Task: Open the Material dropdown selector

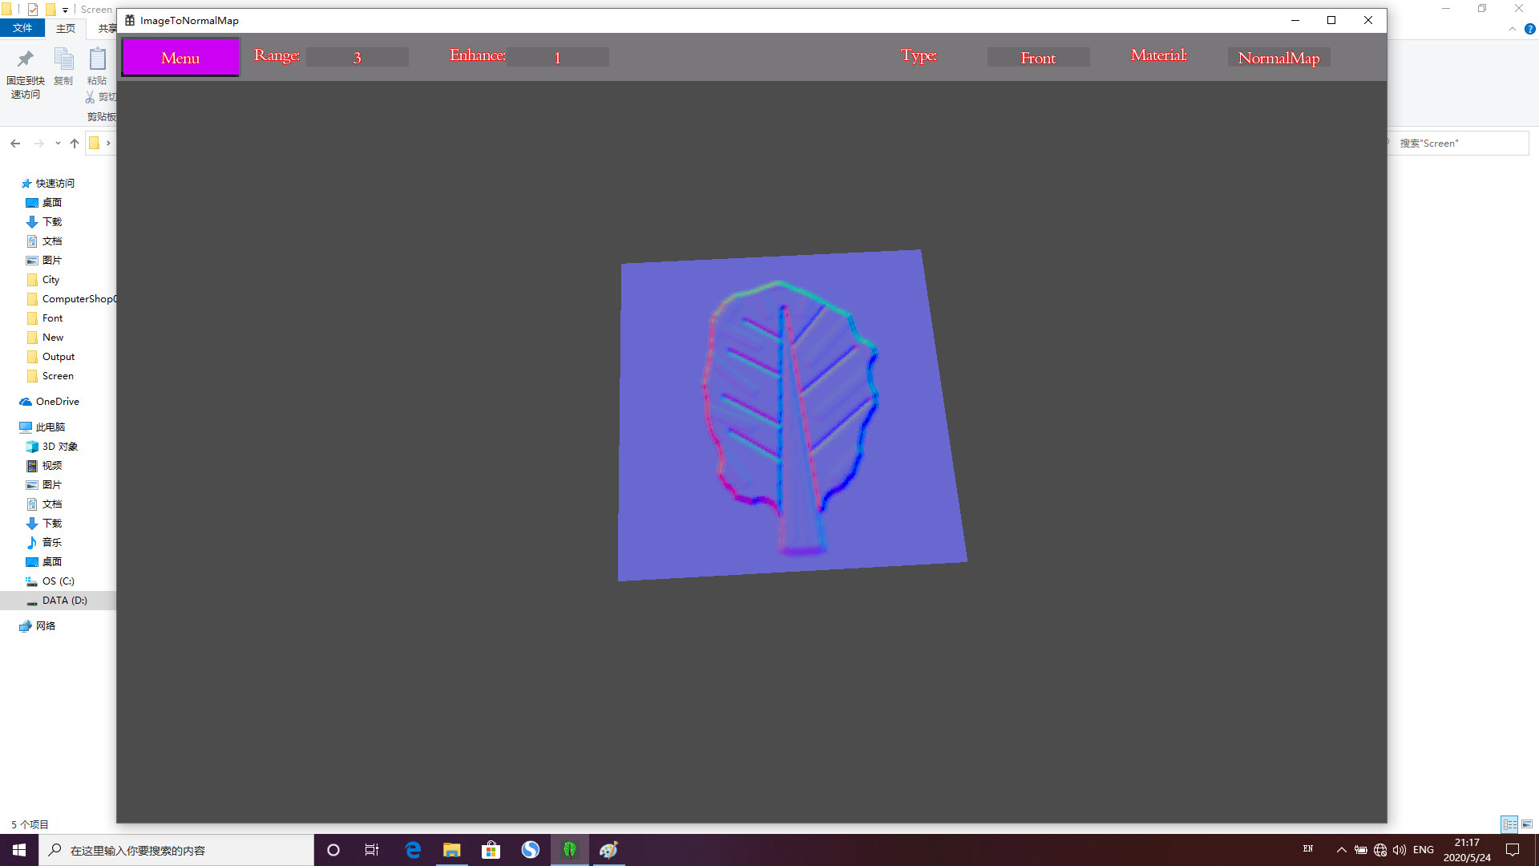Action: (x=1278, y=59)
